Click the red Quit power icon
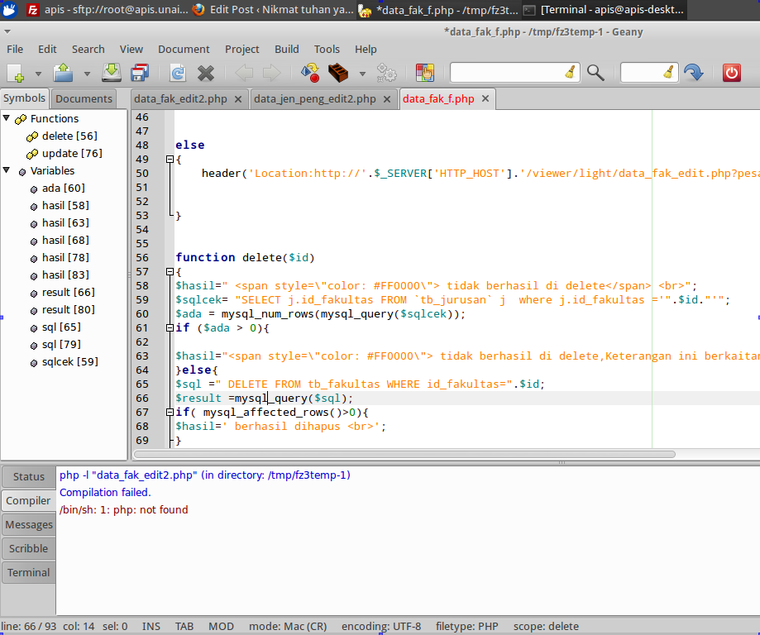Image resolution: width=760 pixels, height=635 pixels. pos(731,73)
